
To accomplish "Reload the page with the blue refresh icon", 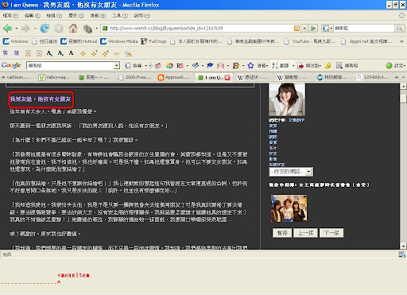I will pyautogui.click(x=45, y=28).
